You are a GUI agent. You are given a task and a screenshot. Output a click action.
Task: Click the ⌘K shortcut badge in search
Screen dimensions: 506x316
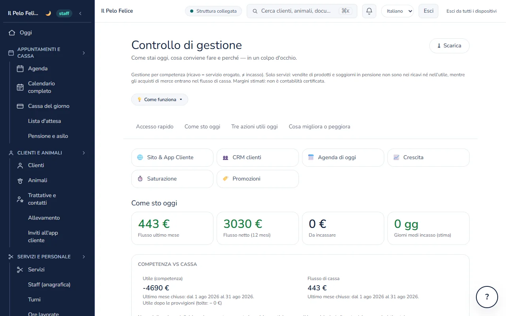click(346, 11)
